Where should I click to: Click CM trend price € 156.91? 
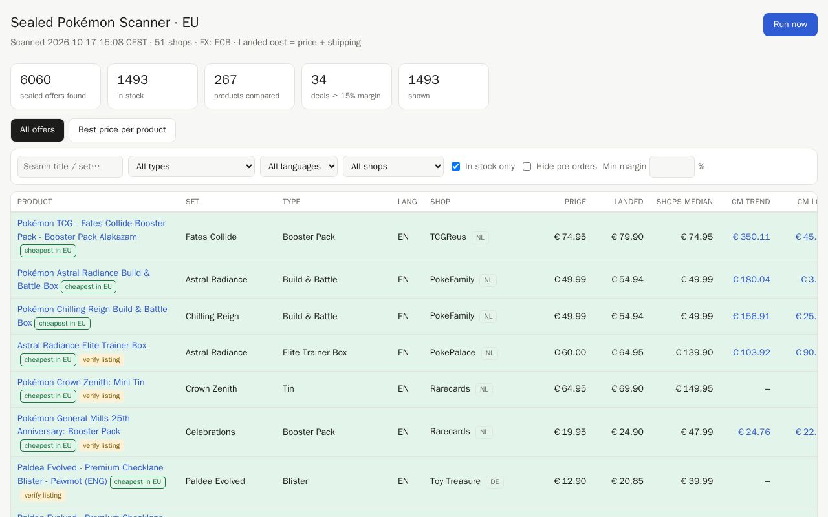[x=751, y=317]
